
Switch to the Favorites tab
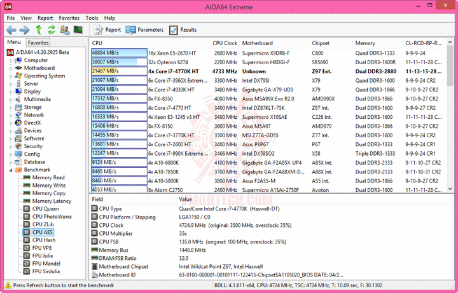(x=38, y=43)
